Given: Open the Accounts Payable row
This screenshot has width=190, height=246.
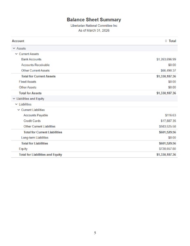Looking at the screenshot, I should pos(94,115).
